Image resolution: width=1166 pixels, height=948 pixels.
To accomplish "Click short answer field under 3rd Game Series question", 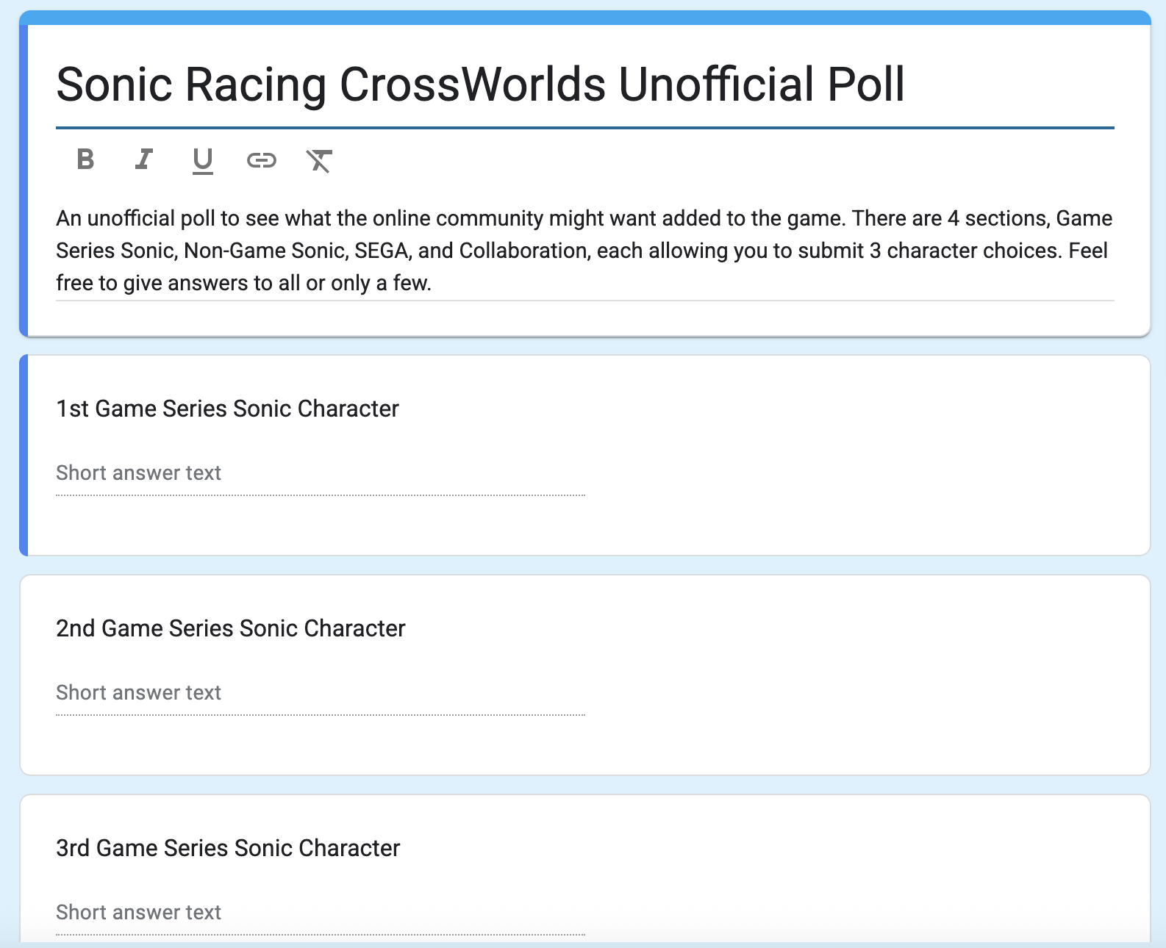I will pos(321,913).
